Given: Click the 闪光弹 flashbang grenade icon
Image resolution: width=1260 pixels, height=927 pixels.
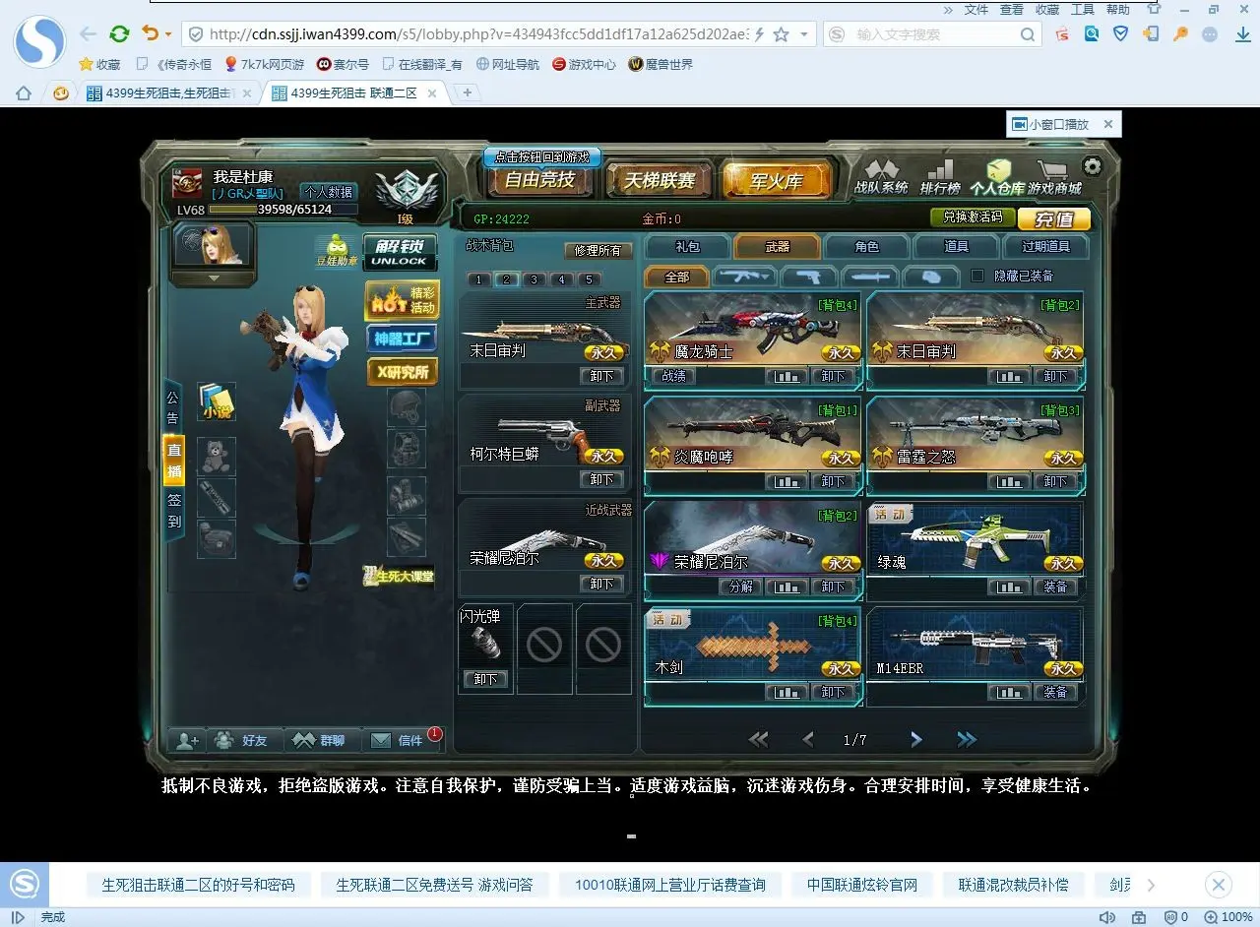Looking at the screenshot, I should coord(485,644).
